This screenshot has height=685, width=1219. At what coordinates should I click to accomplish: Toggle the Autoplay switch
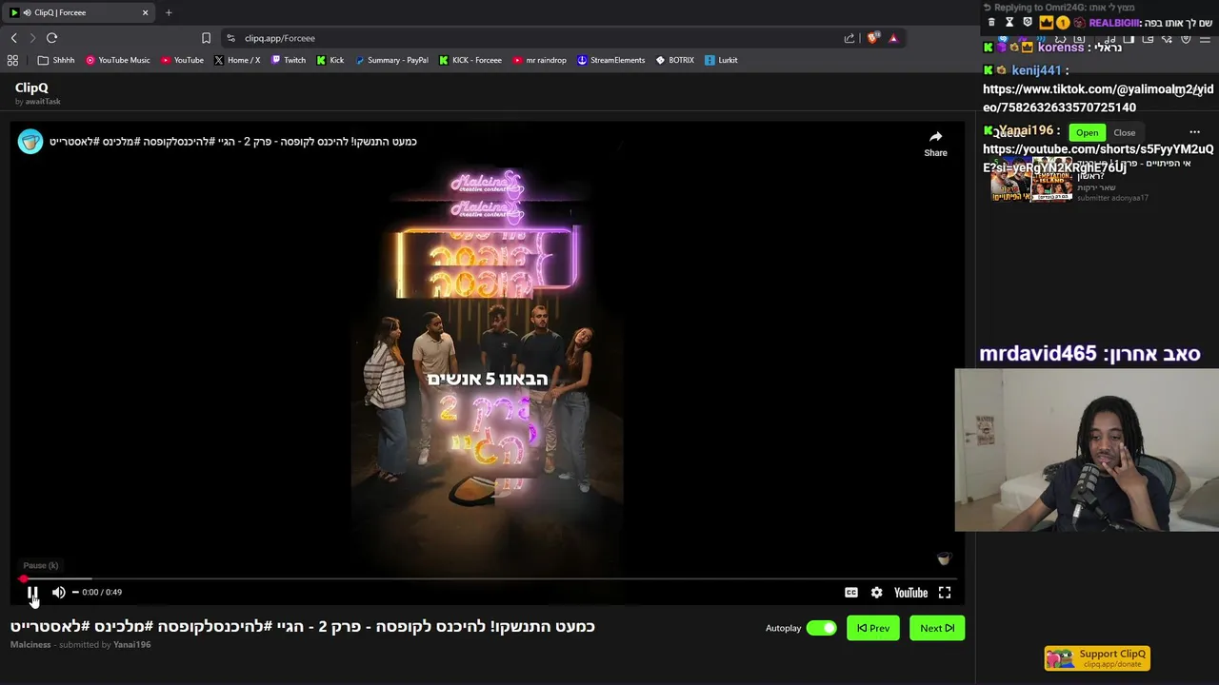(x=821, y=628)
